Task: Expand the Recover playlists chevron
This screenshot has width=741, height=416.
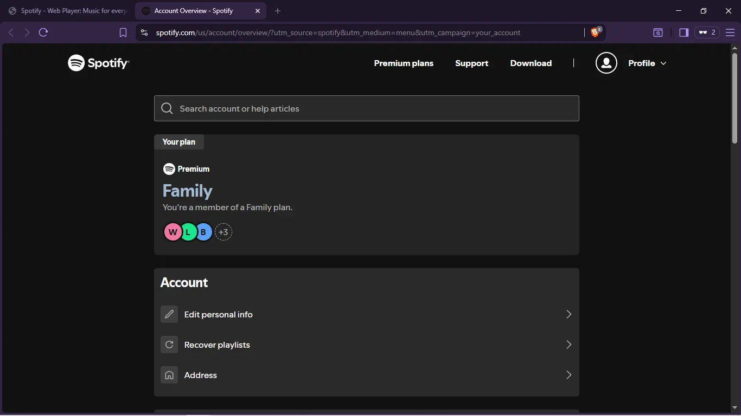Action: (568, 344)
